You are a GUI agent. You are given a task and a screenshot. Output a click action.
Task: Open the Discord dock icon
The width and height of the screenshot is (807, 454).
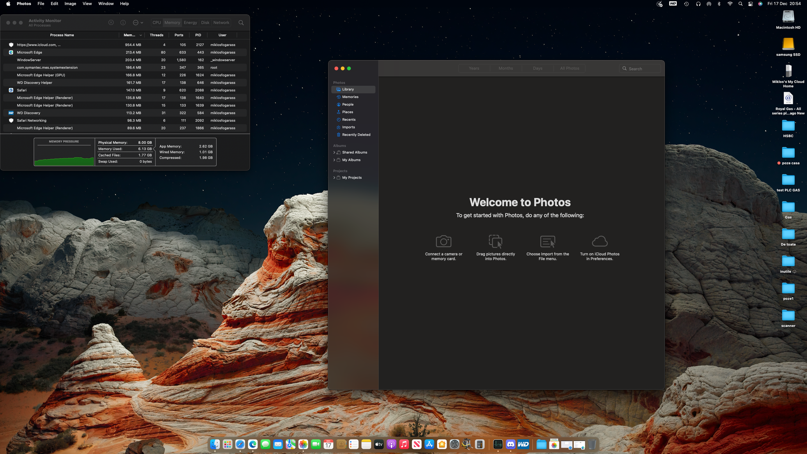510,444
